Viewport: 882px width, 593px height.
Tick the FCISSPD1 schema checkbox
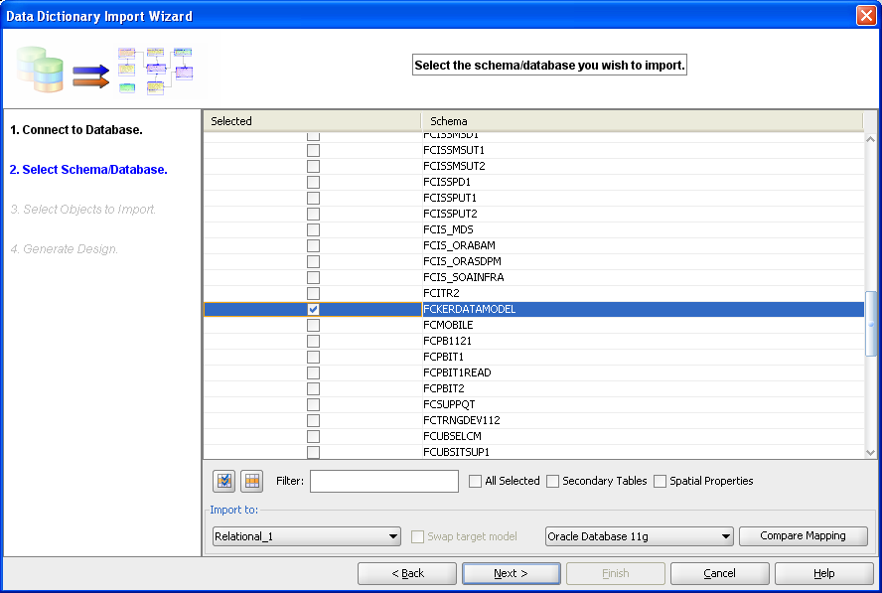click(313, 183)
